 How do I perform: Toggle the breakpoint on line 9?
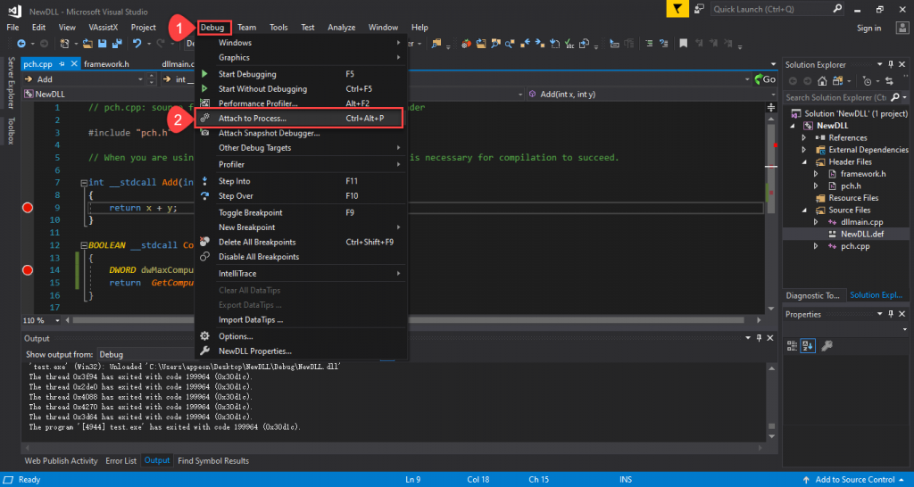click(x=27, y=208)
